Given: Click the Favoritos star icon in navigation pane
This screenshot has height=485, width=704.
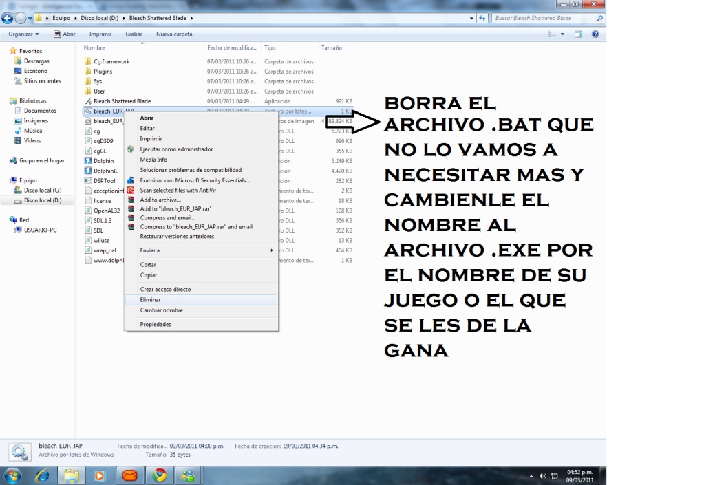Looking at the screenshot, I should 13,51.
